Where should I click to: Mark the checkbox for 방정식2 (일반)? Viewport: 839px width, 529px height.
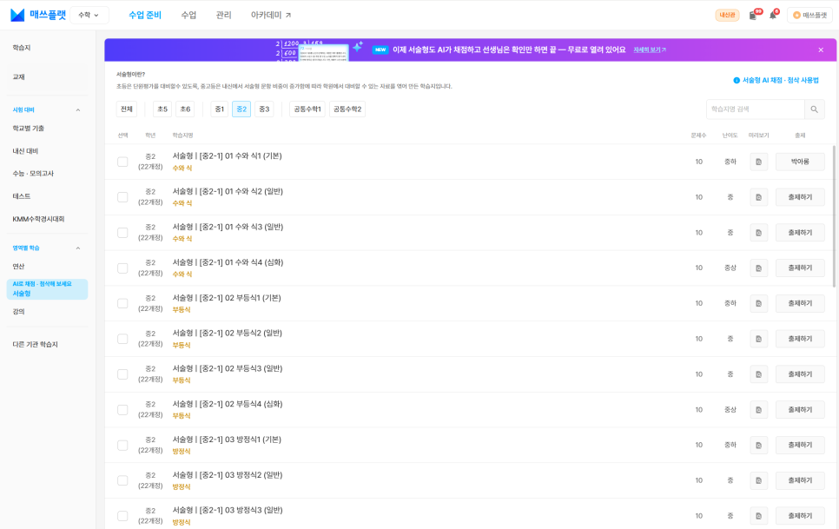[122, 480]
